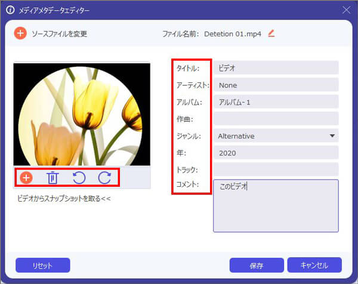Rotate cover image clockwise
The height and width of the screenshot is (284, 358).
point(104,177)
